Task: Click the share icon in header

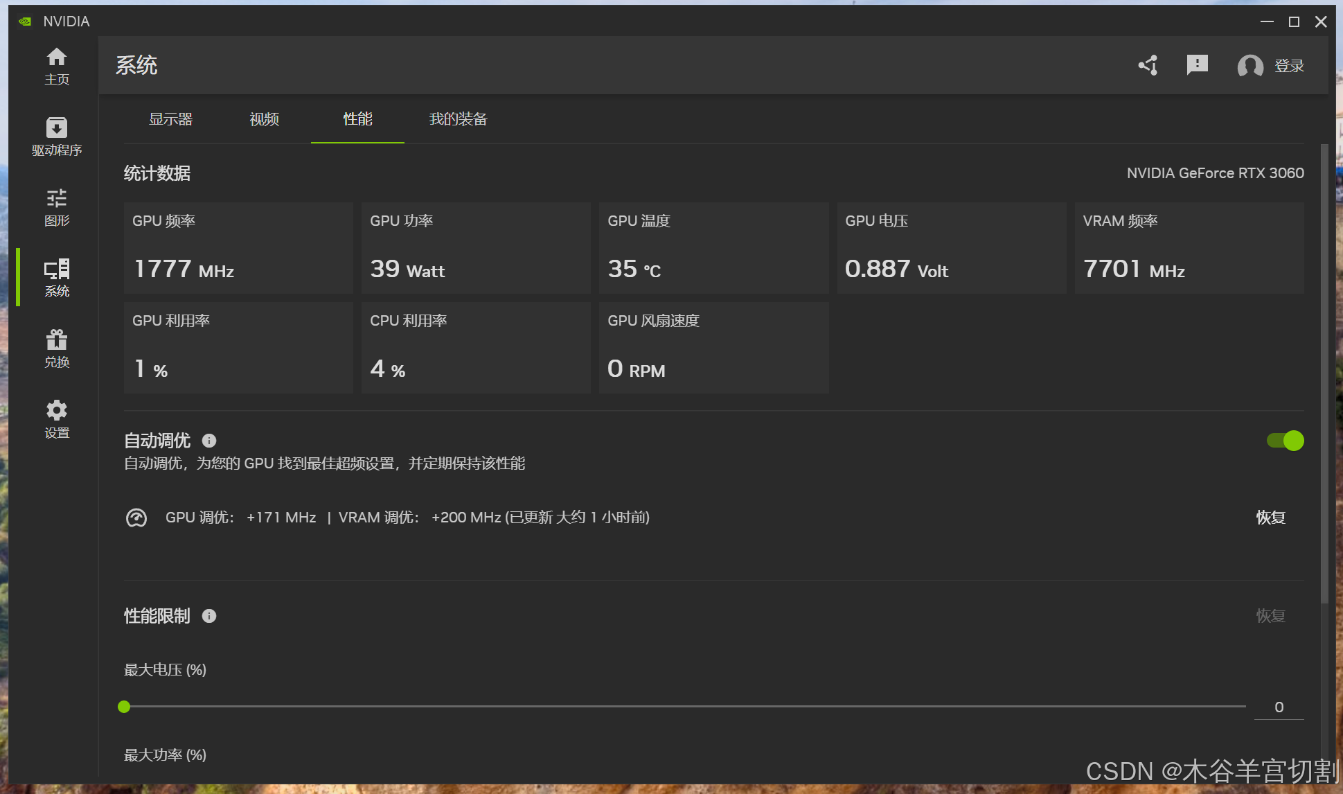Action: pos(1148,65)
